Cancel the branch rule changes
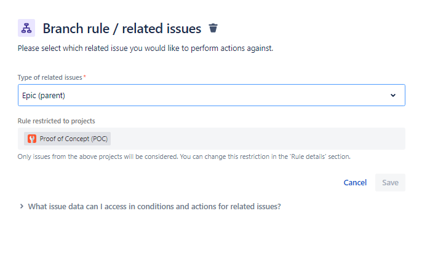Image resolution: width=446 pixels, height=262 pixels. [x=355, y=182]
